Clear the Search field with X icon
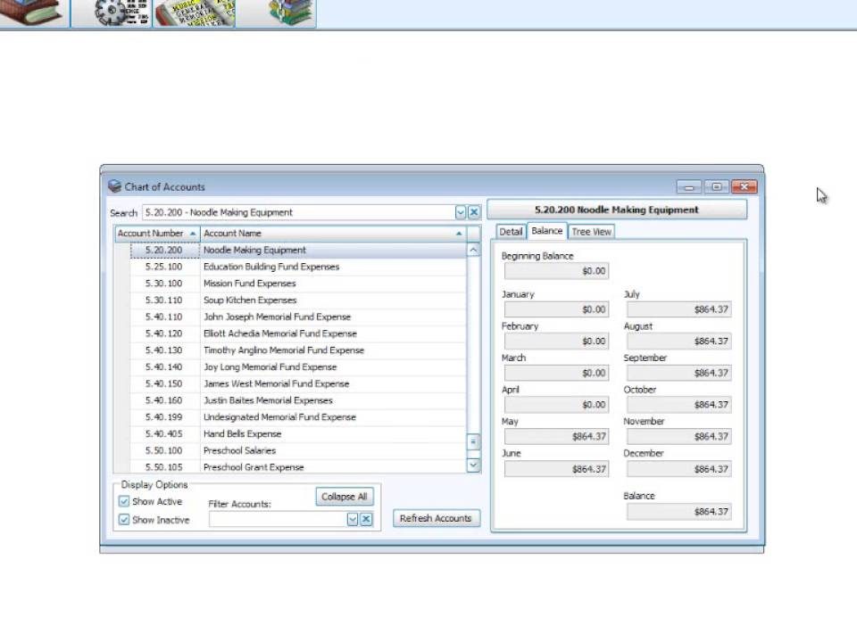The image size is (857, 642). tap(474, 212)
